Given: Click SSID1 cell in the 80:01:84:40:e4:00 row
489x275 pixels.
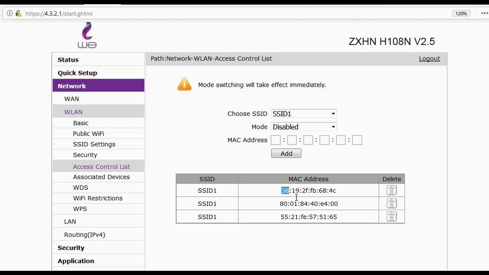Looking at the screenshot, I should pos(207,204).
